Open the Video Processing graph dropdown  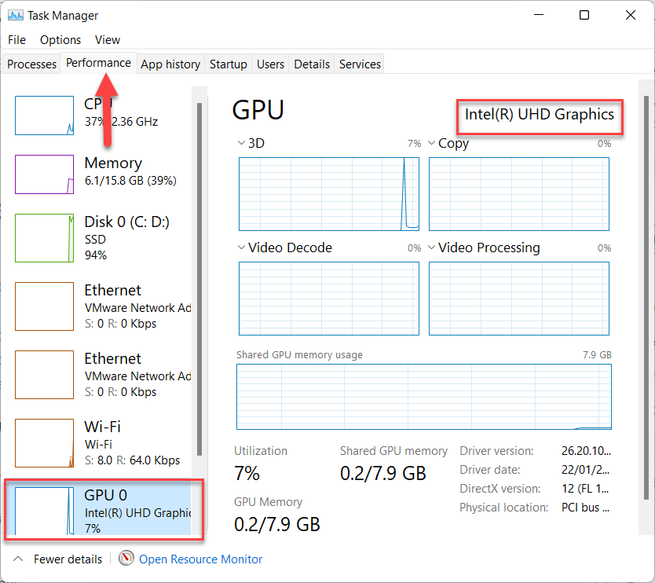(432, 248)
